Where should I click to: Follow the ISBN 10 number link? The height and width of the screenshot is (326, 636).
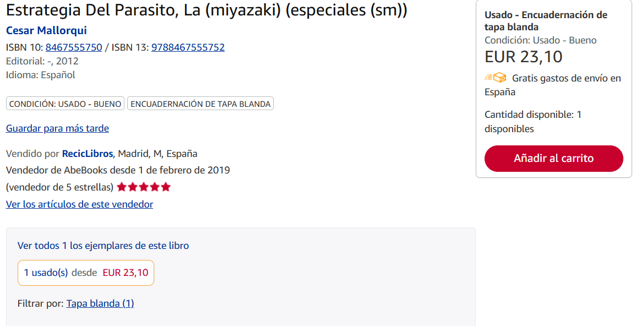74,47
